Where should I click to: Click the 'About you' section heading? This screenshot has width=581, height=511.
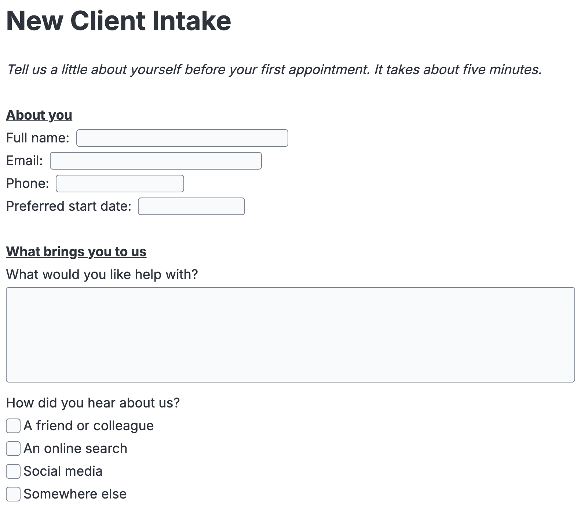pos(39,115)
